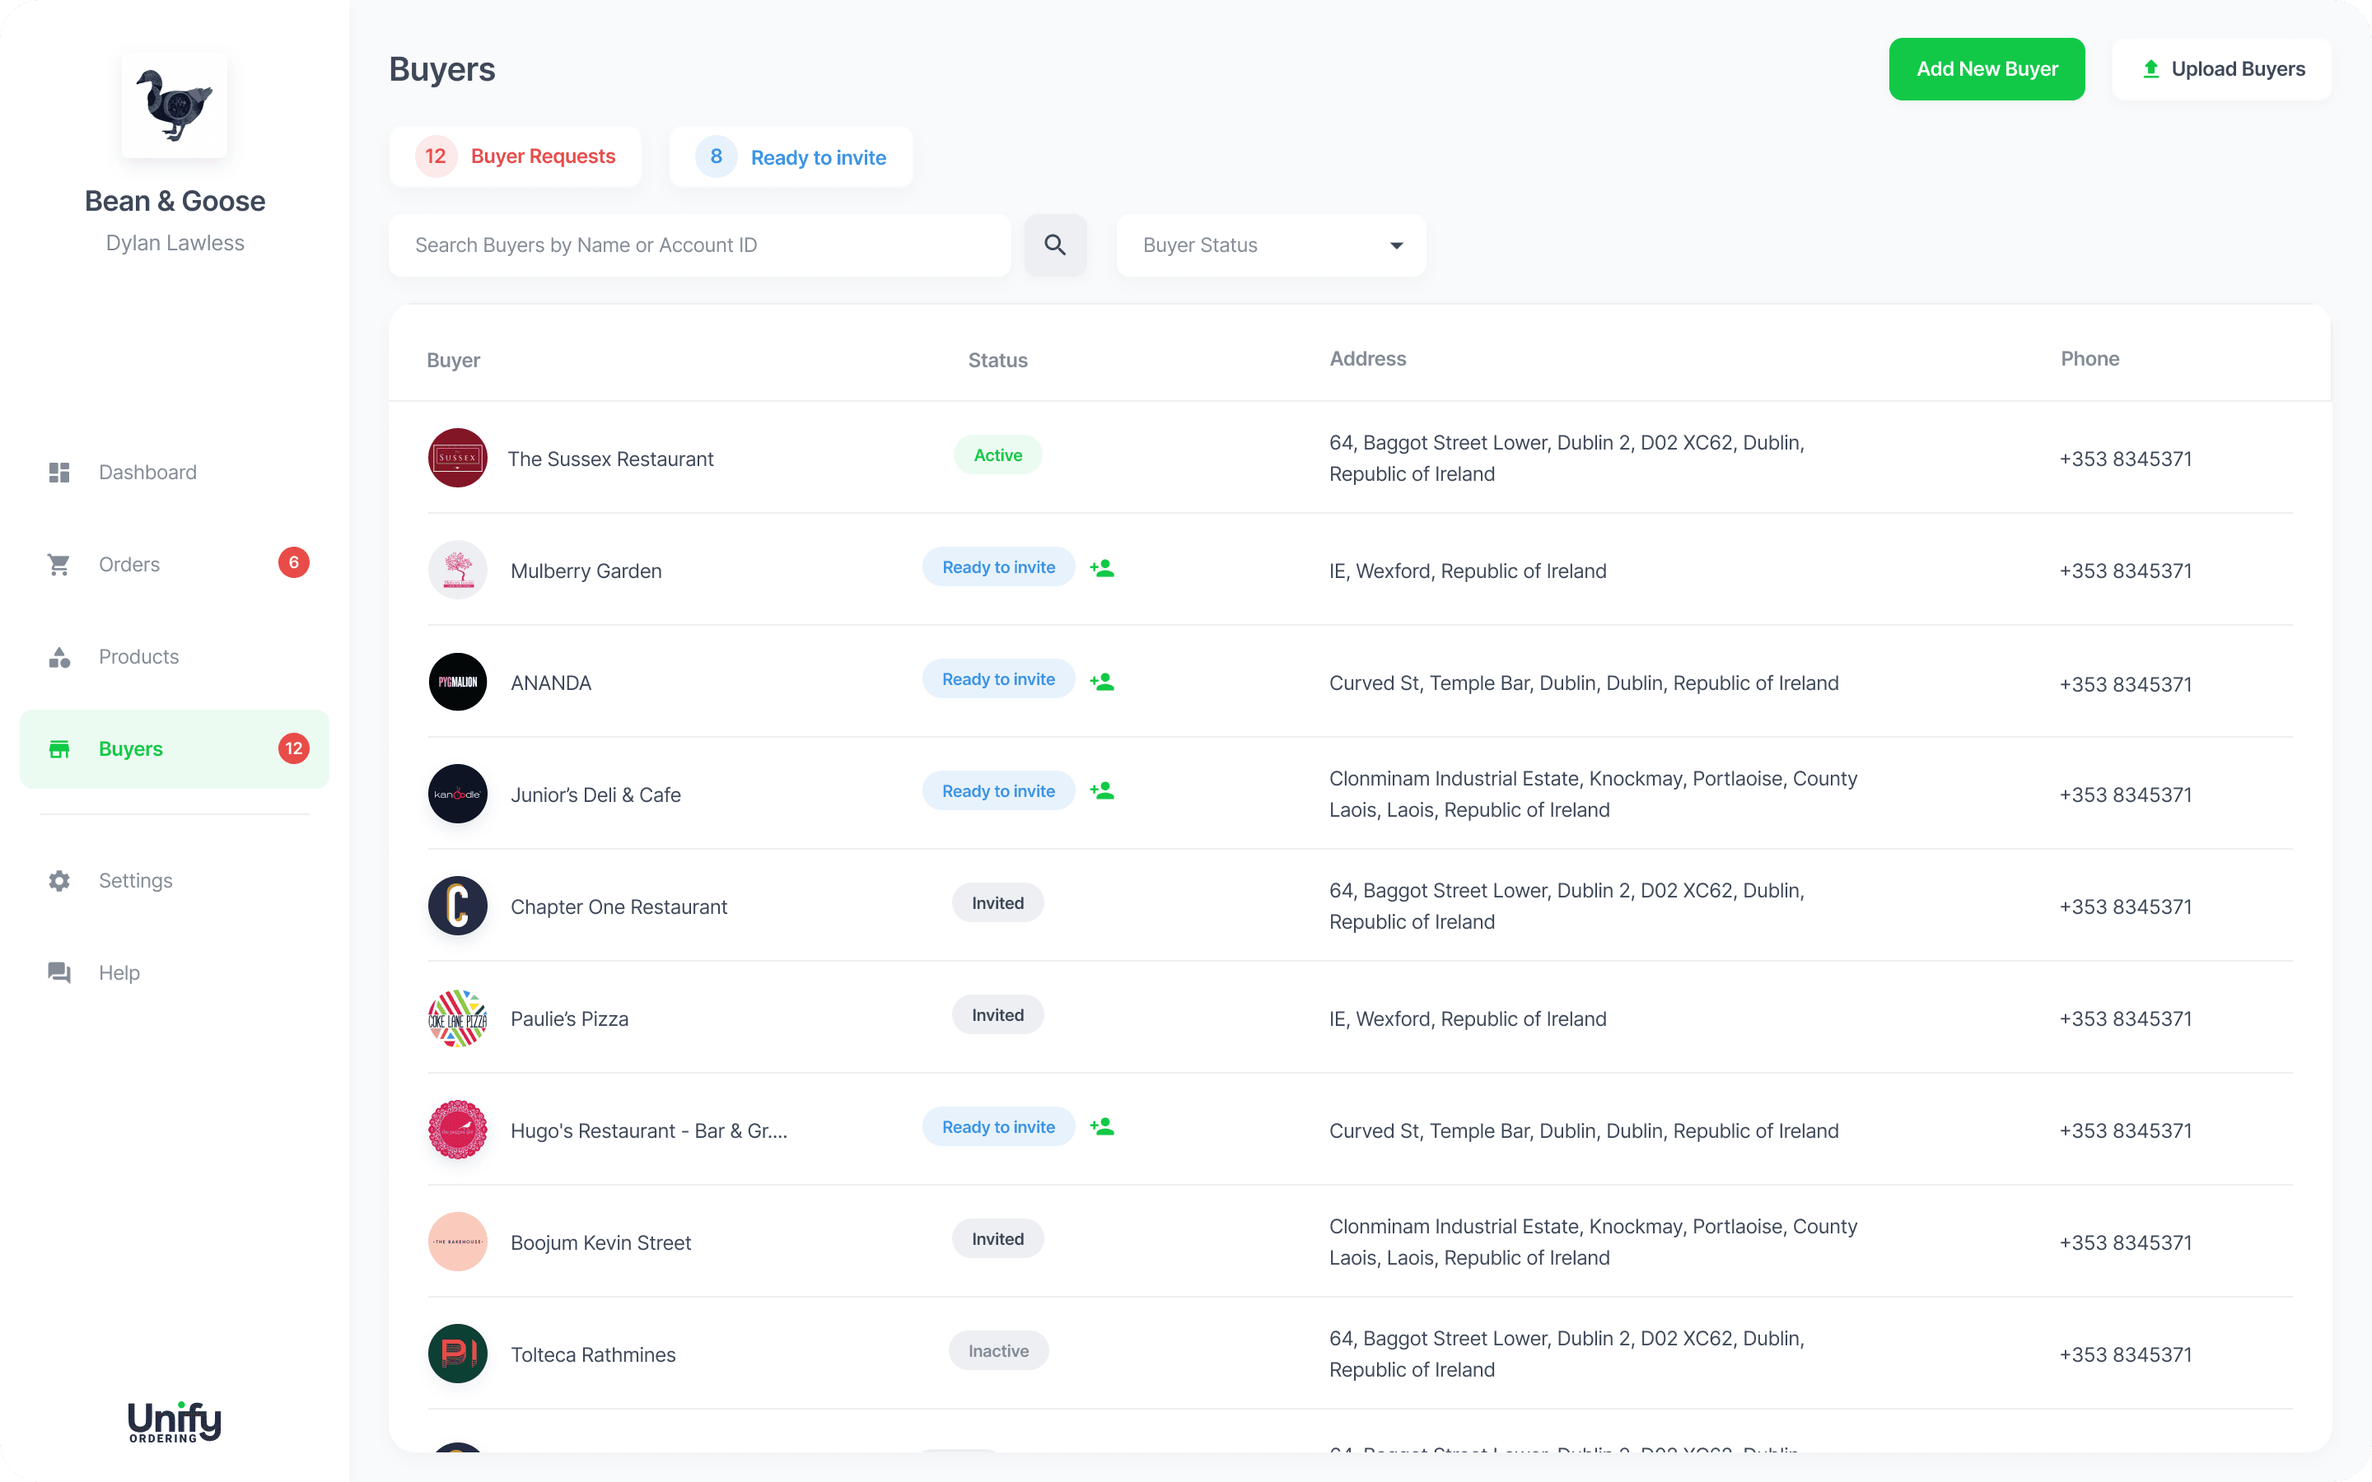Invite Junior's Deli & Cafe via add-person icon
Image resolution: width=2372 pixels, height=1482 pixels.
pos(1102,790)
